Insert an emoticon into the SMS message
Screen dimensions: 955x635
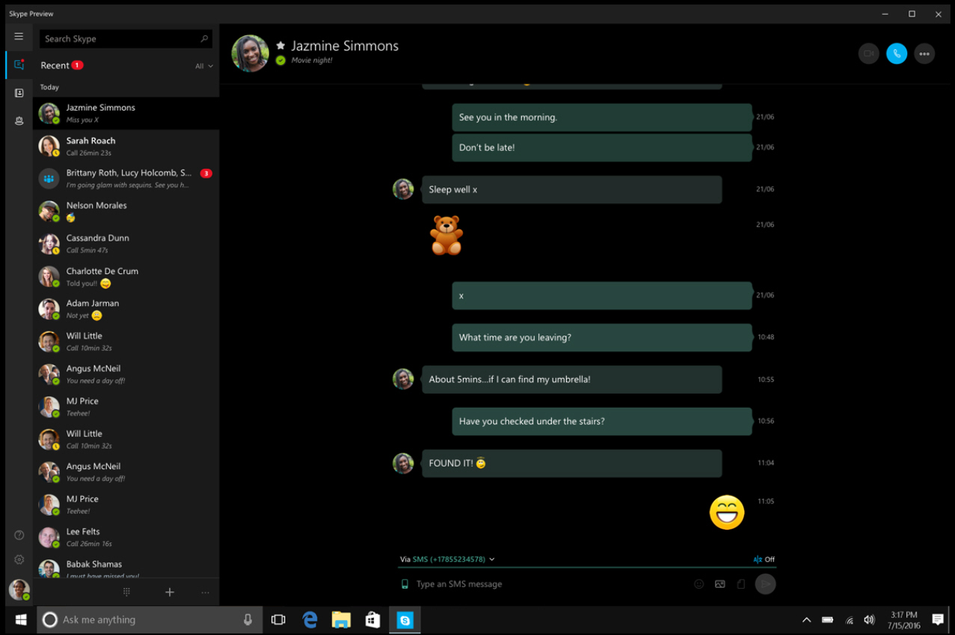tap(698, 583)
